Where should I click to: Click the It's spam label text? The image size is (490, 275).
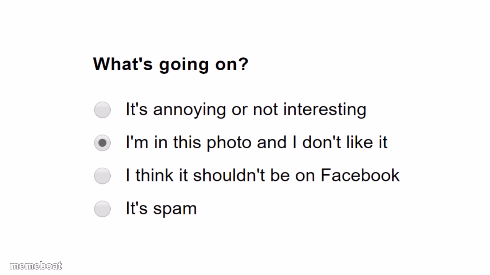161,209
